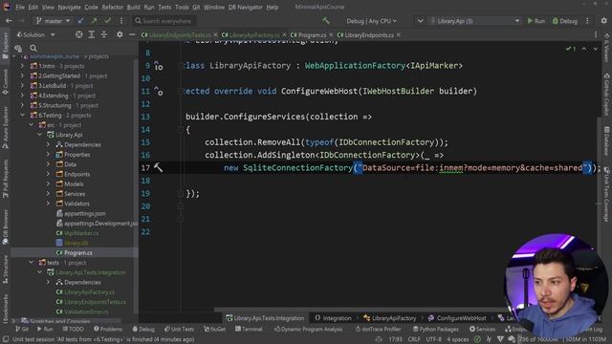Click the show-all-files eye icon
The image size is (612, 344).
click(18, 48)
